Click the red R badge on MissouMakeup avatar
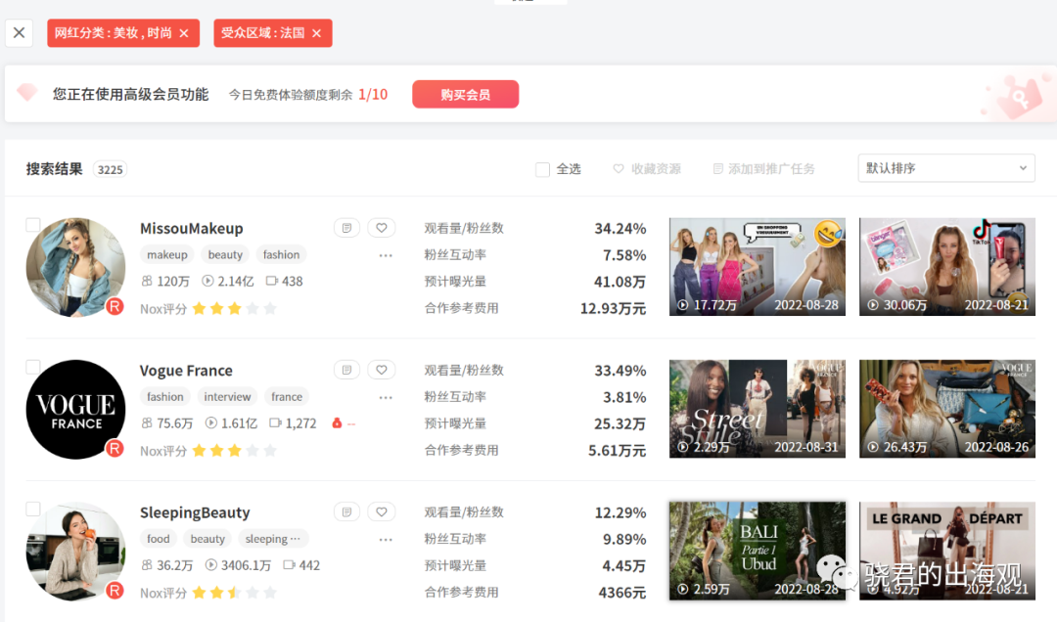 tap(115, 307)
